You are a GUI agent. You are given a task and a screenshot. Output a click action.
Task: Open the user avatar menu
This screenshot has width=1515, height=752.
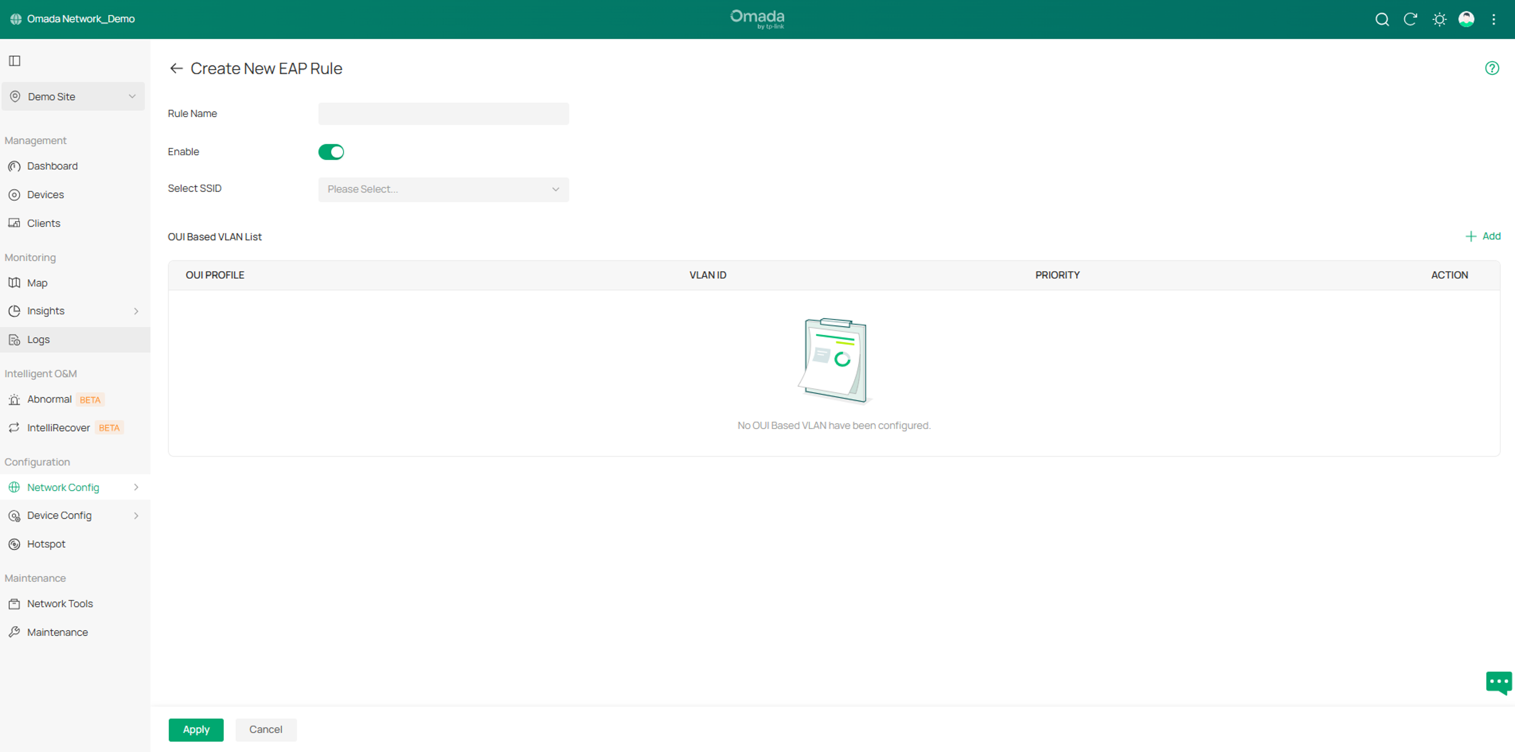pos(1466,19)
